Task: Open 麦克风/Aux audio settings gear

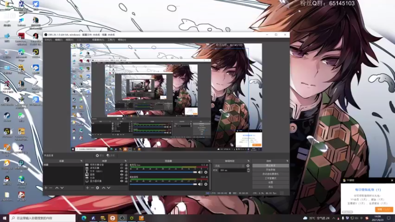Action: click(x=206, y=172)
